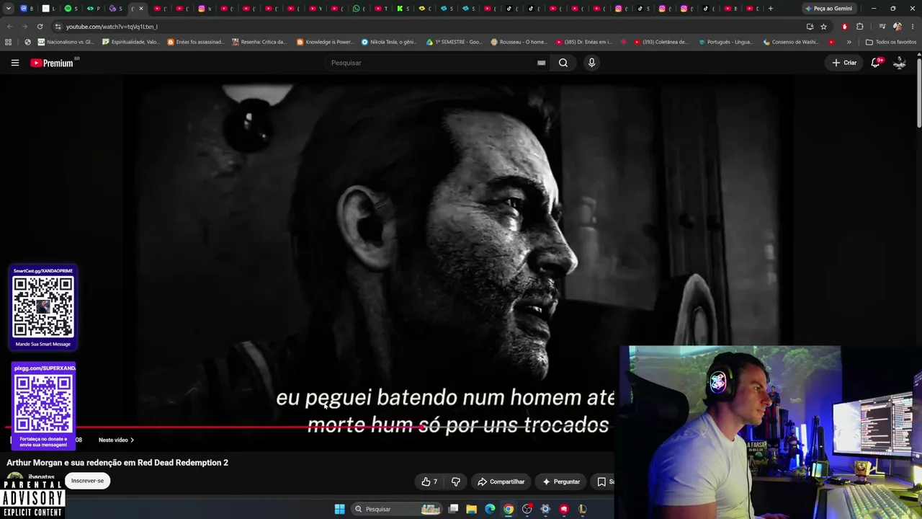This screenshot has width=922, height=519.
Task: Open the gear app in the taskbar
Action: (x=545, y=509)
